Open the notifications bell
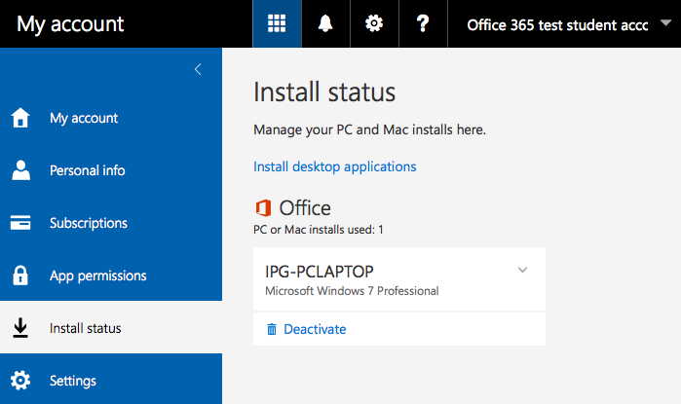This screenshot has height=404, width=681. pos(325,23)
